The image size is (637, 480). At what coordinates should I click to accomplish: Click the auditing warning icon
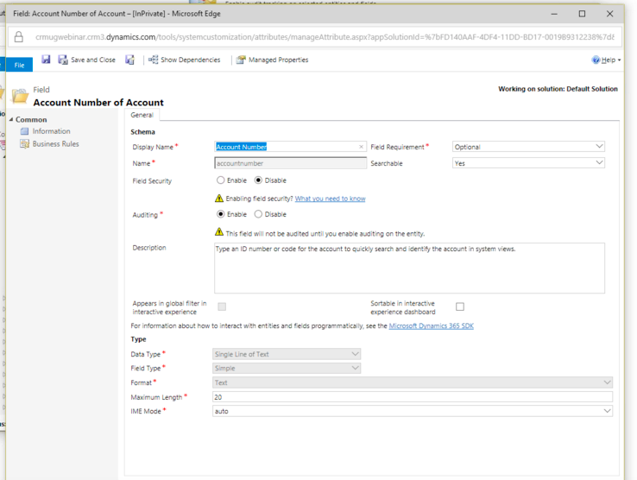[219, 232]
